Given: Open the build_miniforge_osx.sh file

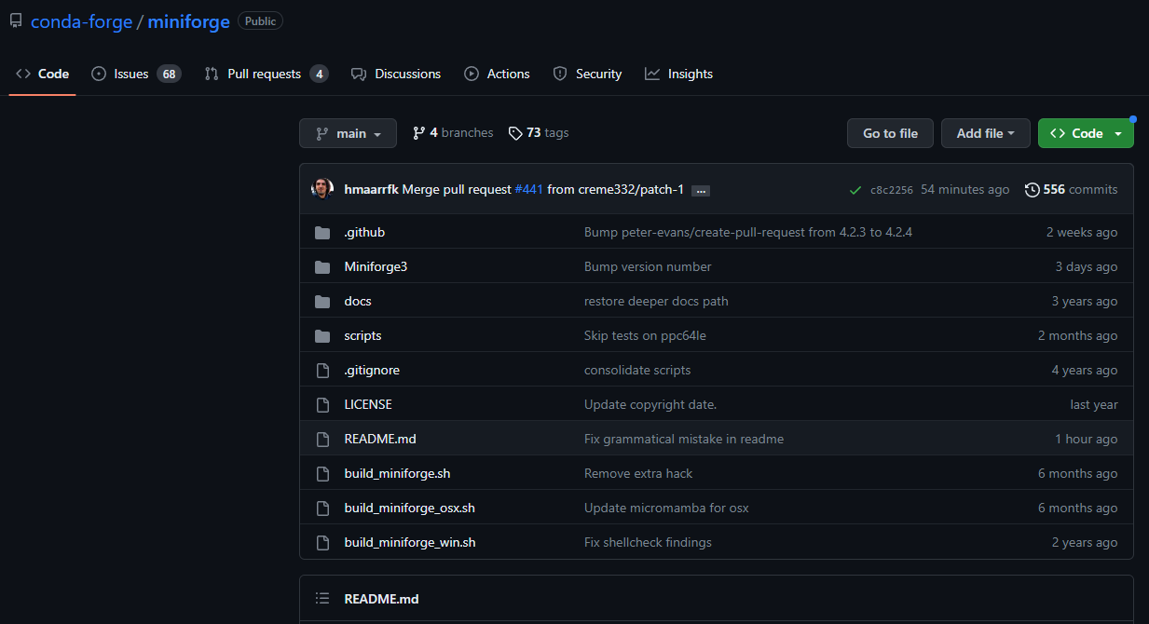Looking at the screenshot, I should (x=409, y=508).
